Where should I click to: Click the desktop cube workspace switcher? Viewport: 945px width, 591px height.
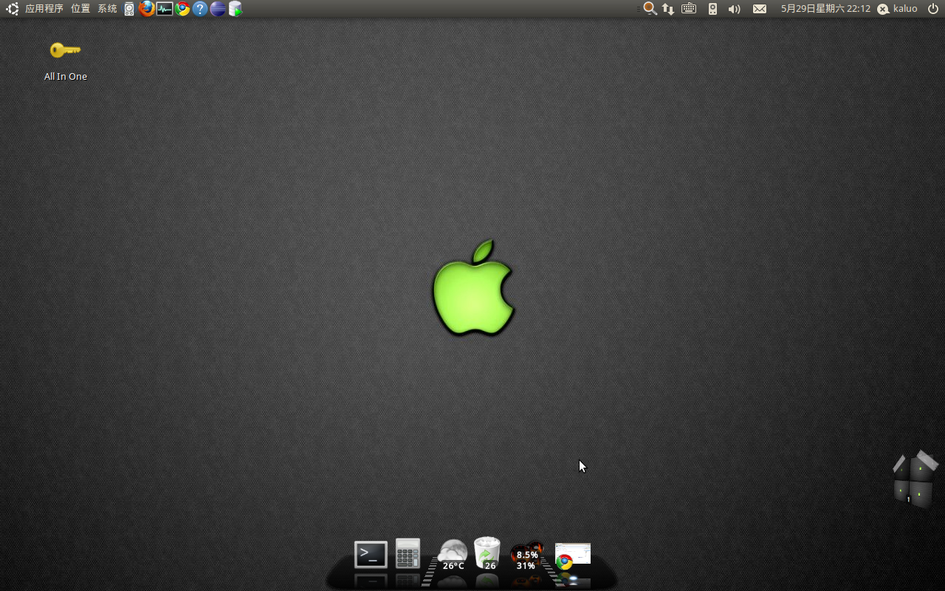point(915,479)
